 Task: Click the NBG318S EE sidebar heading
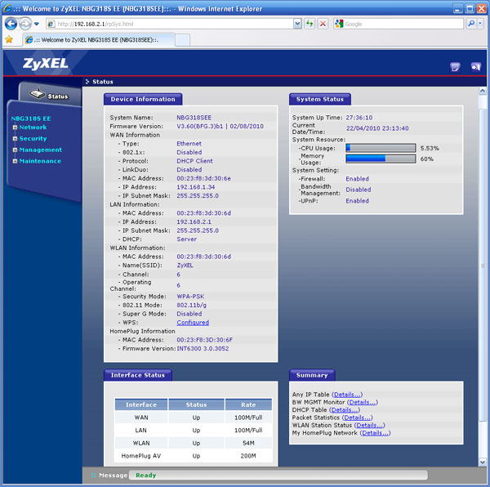31,118
